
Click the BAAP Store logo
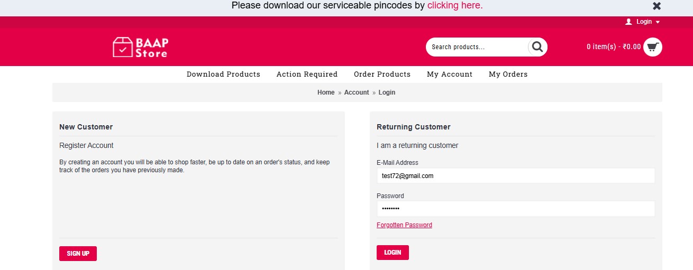click(140, 47)
